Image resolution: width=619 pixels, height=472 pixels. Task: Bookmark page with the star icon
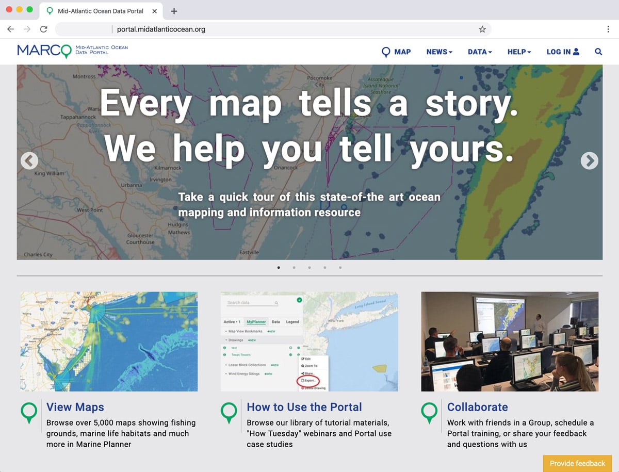point(482,29)
